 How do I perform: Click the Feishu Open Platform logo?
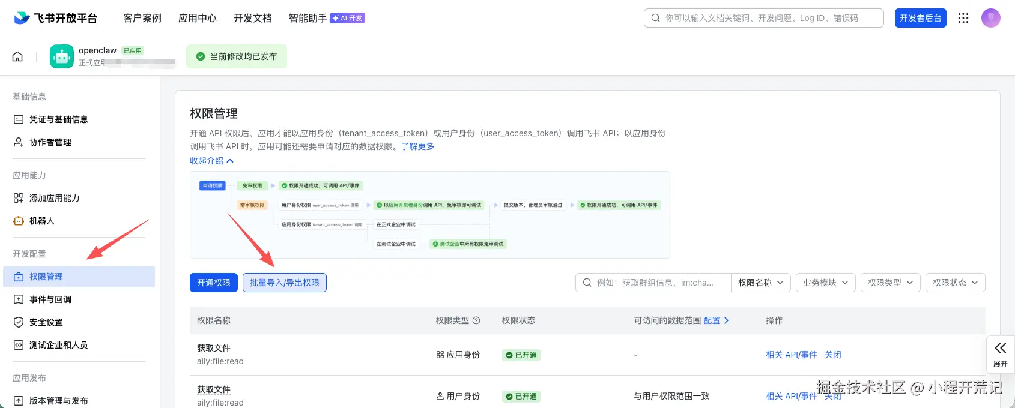point(55,18)
